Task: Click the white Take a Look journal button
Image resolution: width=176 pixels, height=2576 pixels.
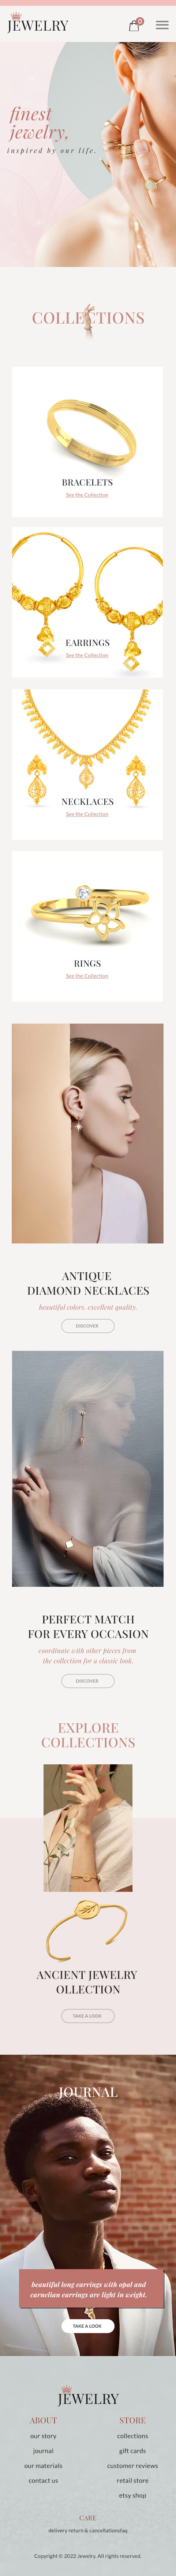Action: (x=88, y=2326)
